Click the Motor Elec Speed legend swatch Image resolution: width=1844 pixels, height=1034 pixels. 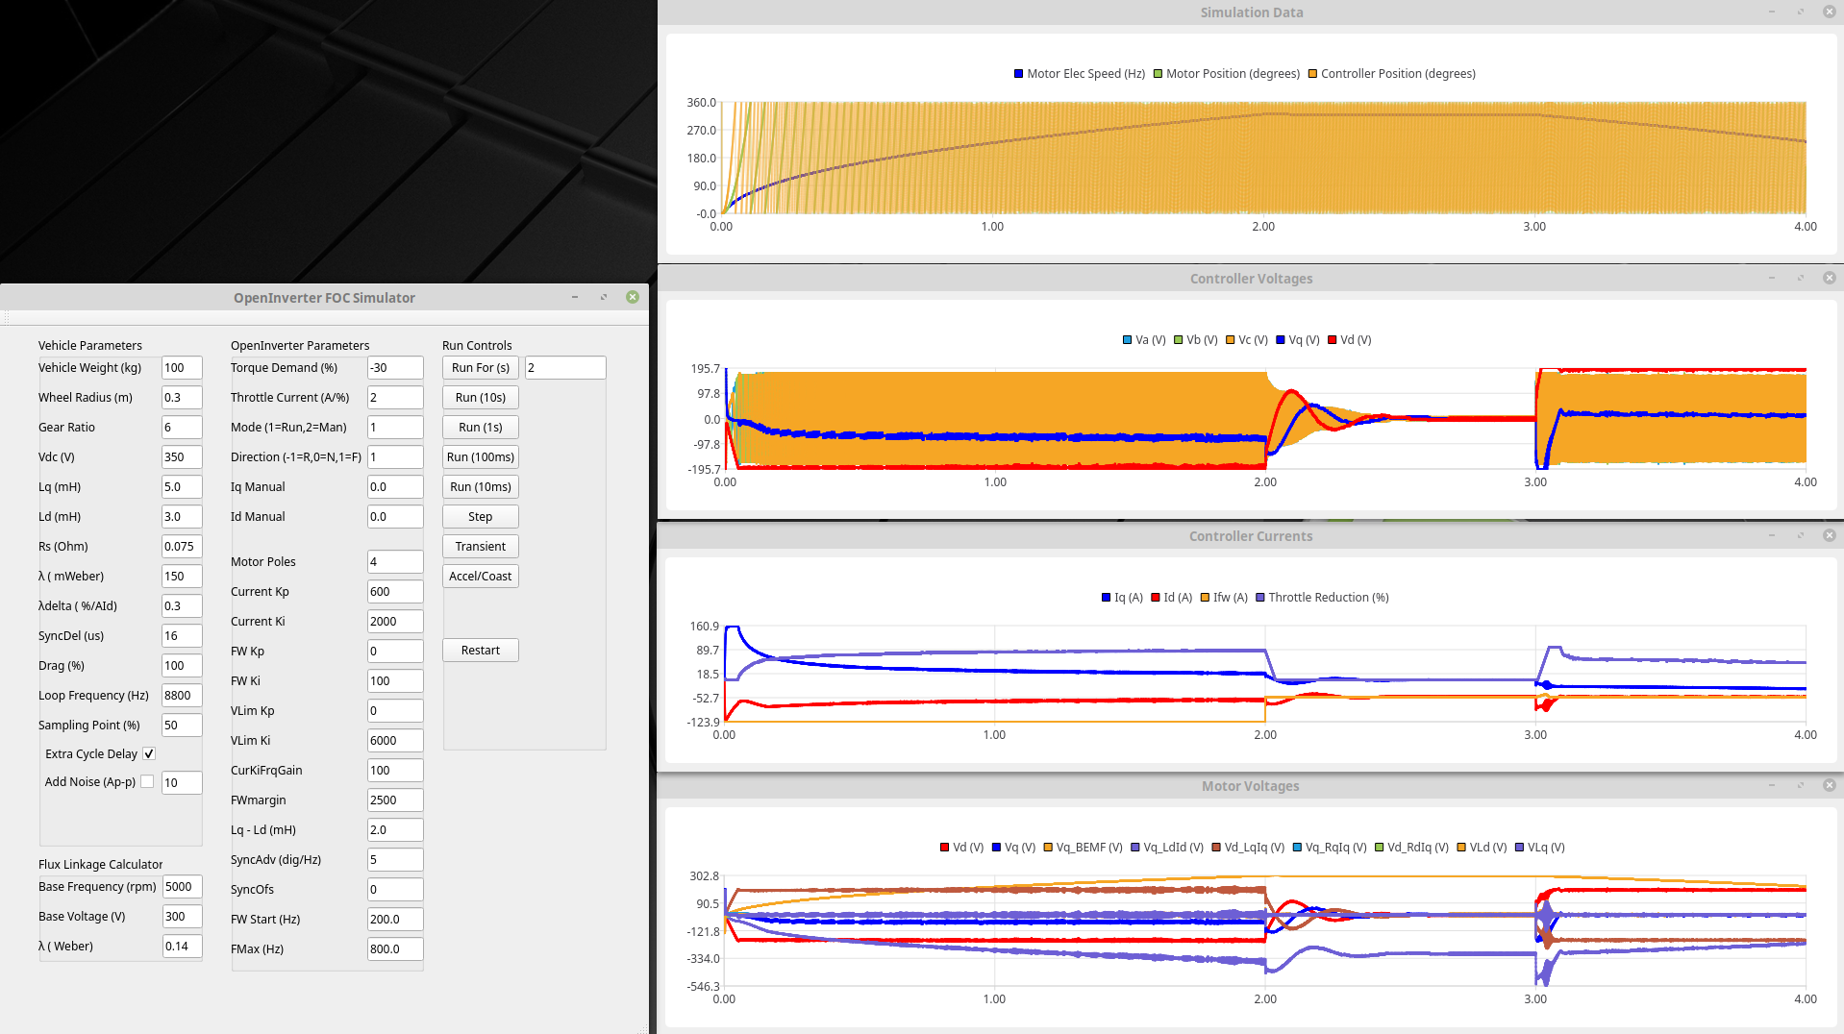[1018, 74]
